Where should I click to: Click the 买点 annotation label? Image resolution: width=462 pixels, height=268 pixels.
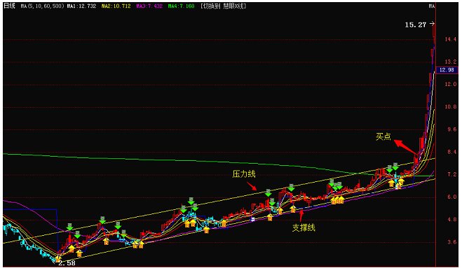383,136
